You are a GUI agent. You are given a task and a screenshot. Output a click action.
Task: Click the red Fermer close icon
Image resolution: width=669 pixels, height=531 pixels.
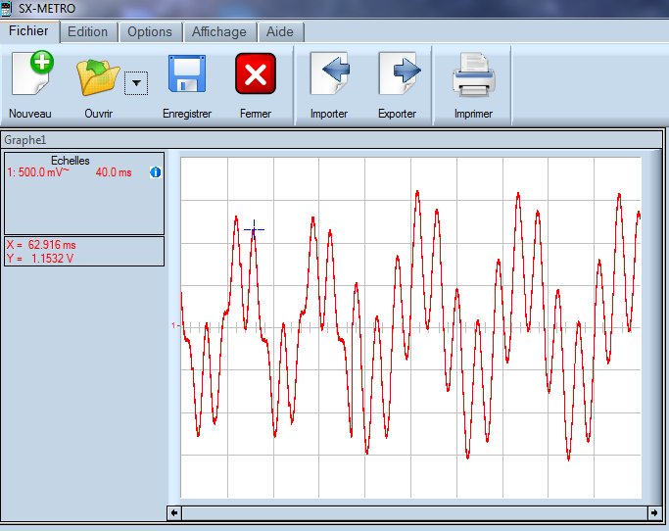pos(256,73)
